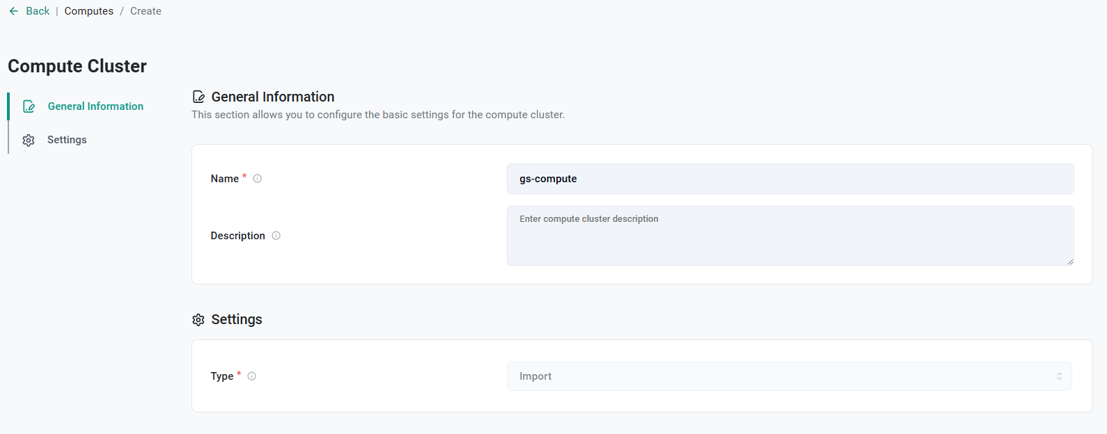1107x434 pixels.
Task: Click the description textarea resize handle
Action: click(1070, 262)
